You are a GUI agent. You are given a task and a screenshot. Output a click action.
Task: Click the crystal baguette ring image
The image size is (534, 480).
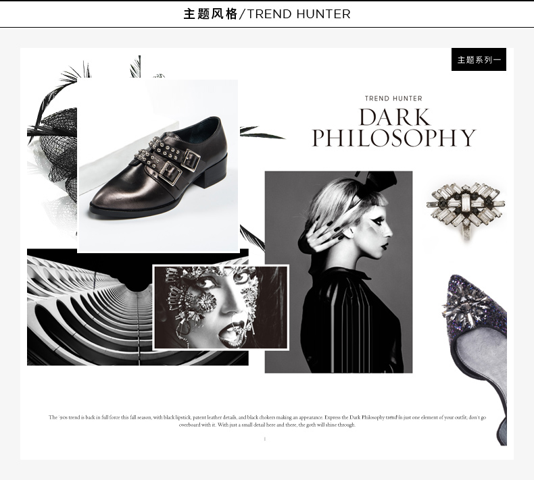(x=466, y=209)
